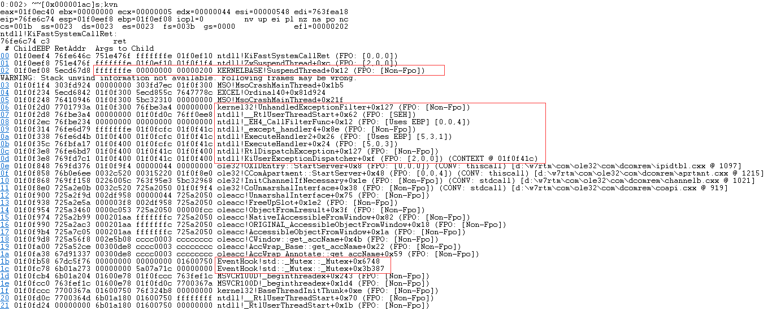Open frame 12 UnmarshalInterface link
This screenshot has height=311, width=772.
pos(5,195)
